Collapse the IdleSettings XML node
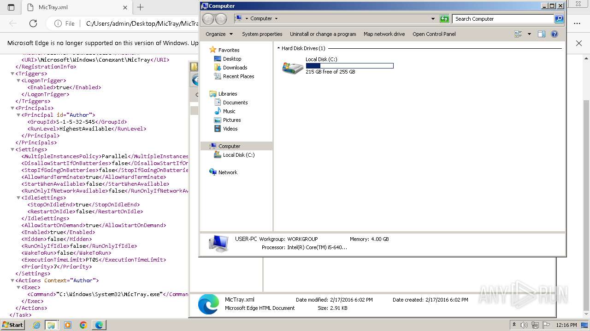 pyautogui.click(x=18, y=198)
